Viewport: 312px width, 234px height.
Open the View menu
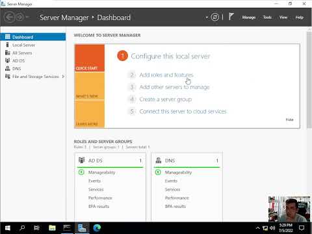click(x=283, y=18)
